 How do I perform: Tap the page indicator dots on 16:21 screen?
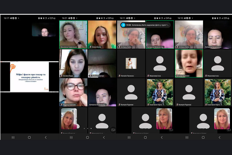[x=88, y=128]
